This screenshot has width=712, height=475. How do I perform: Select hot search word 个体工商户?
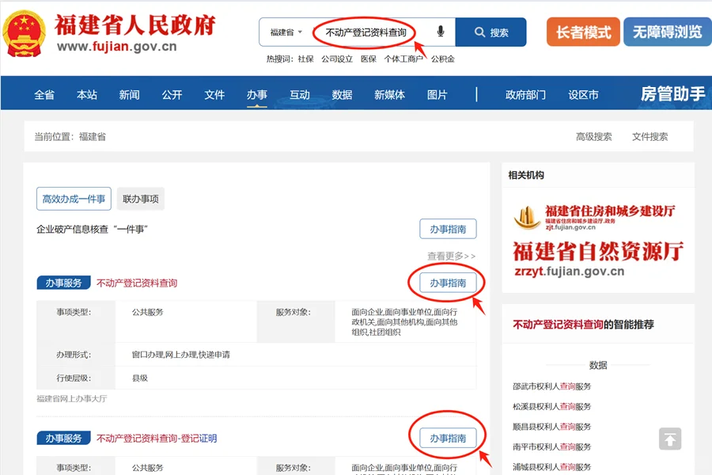point(403,59)
